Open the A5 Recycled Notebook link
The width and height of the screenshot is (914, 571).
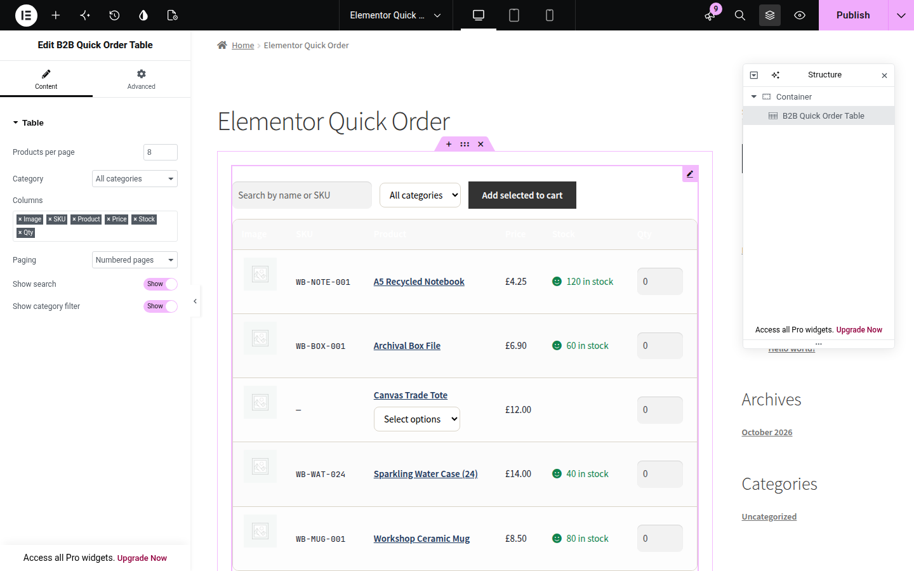tap(419, 282)
